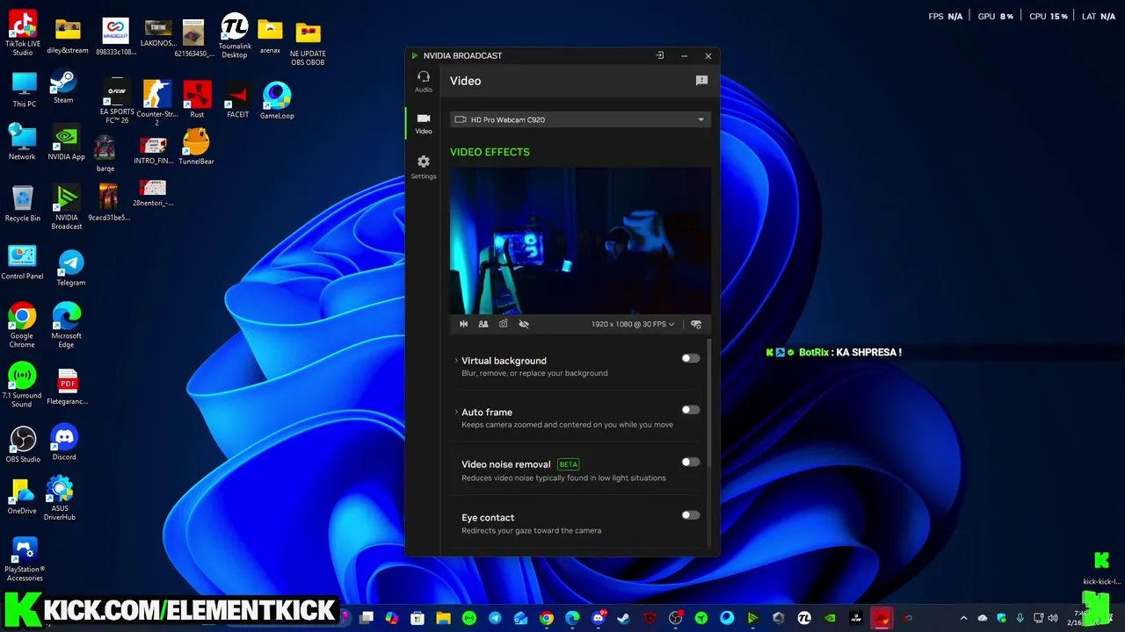Expand the Virtual background chevron
Image resolution: width=1125 pixels, height=632 pixels.
pos(456,361)
